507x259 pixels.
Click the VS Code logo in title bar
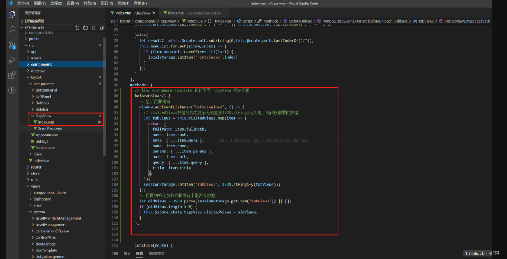10,3
